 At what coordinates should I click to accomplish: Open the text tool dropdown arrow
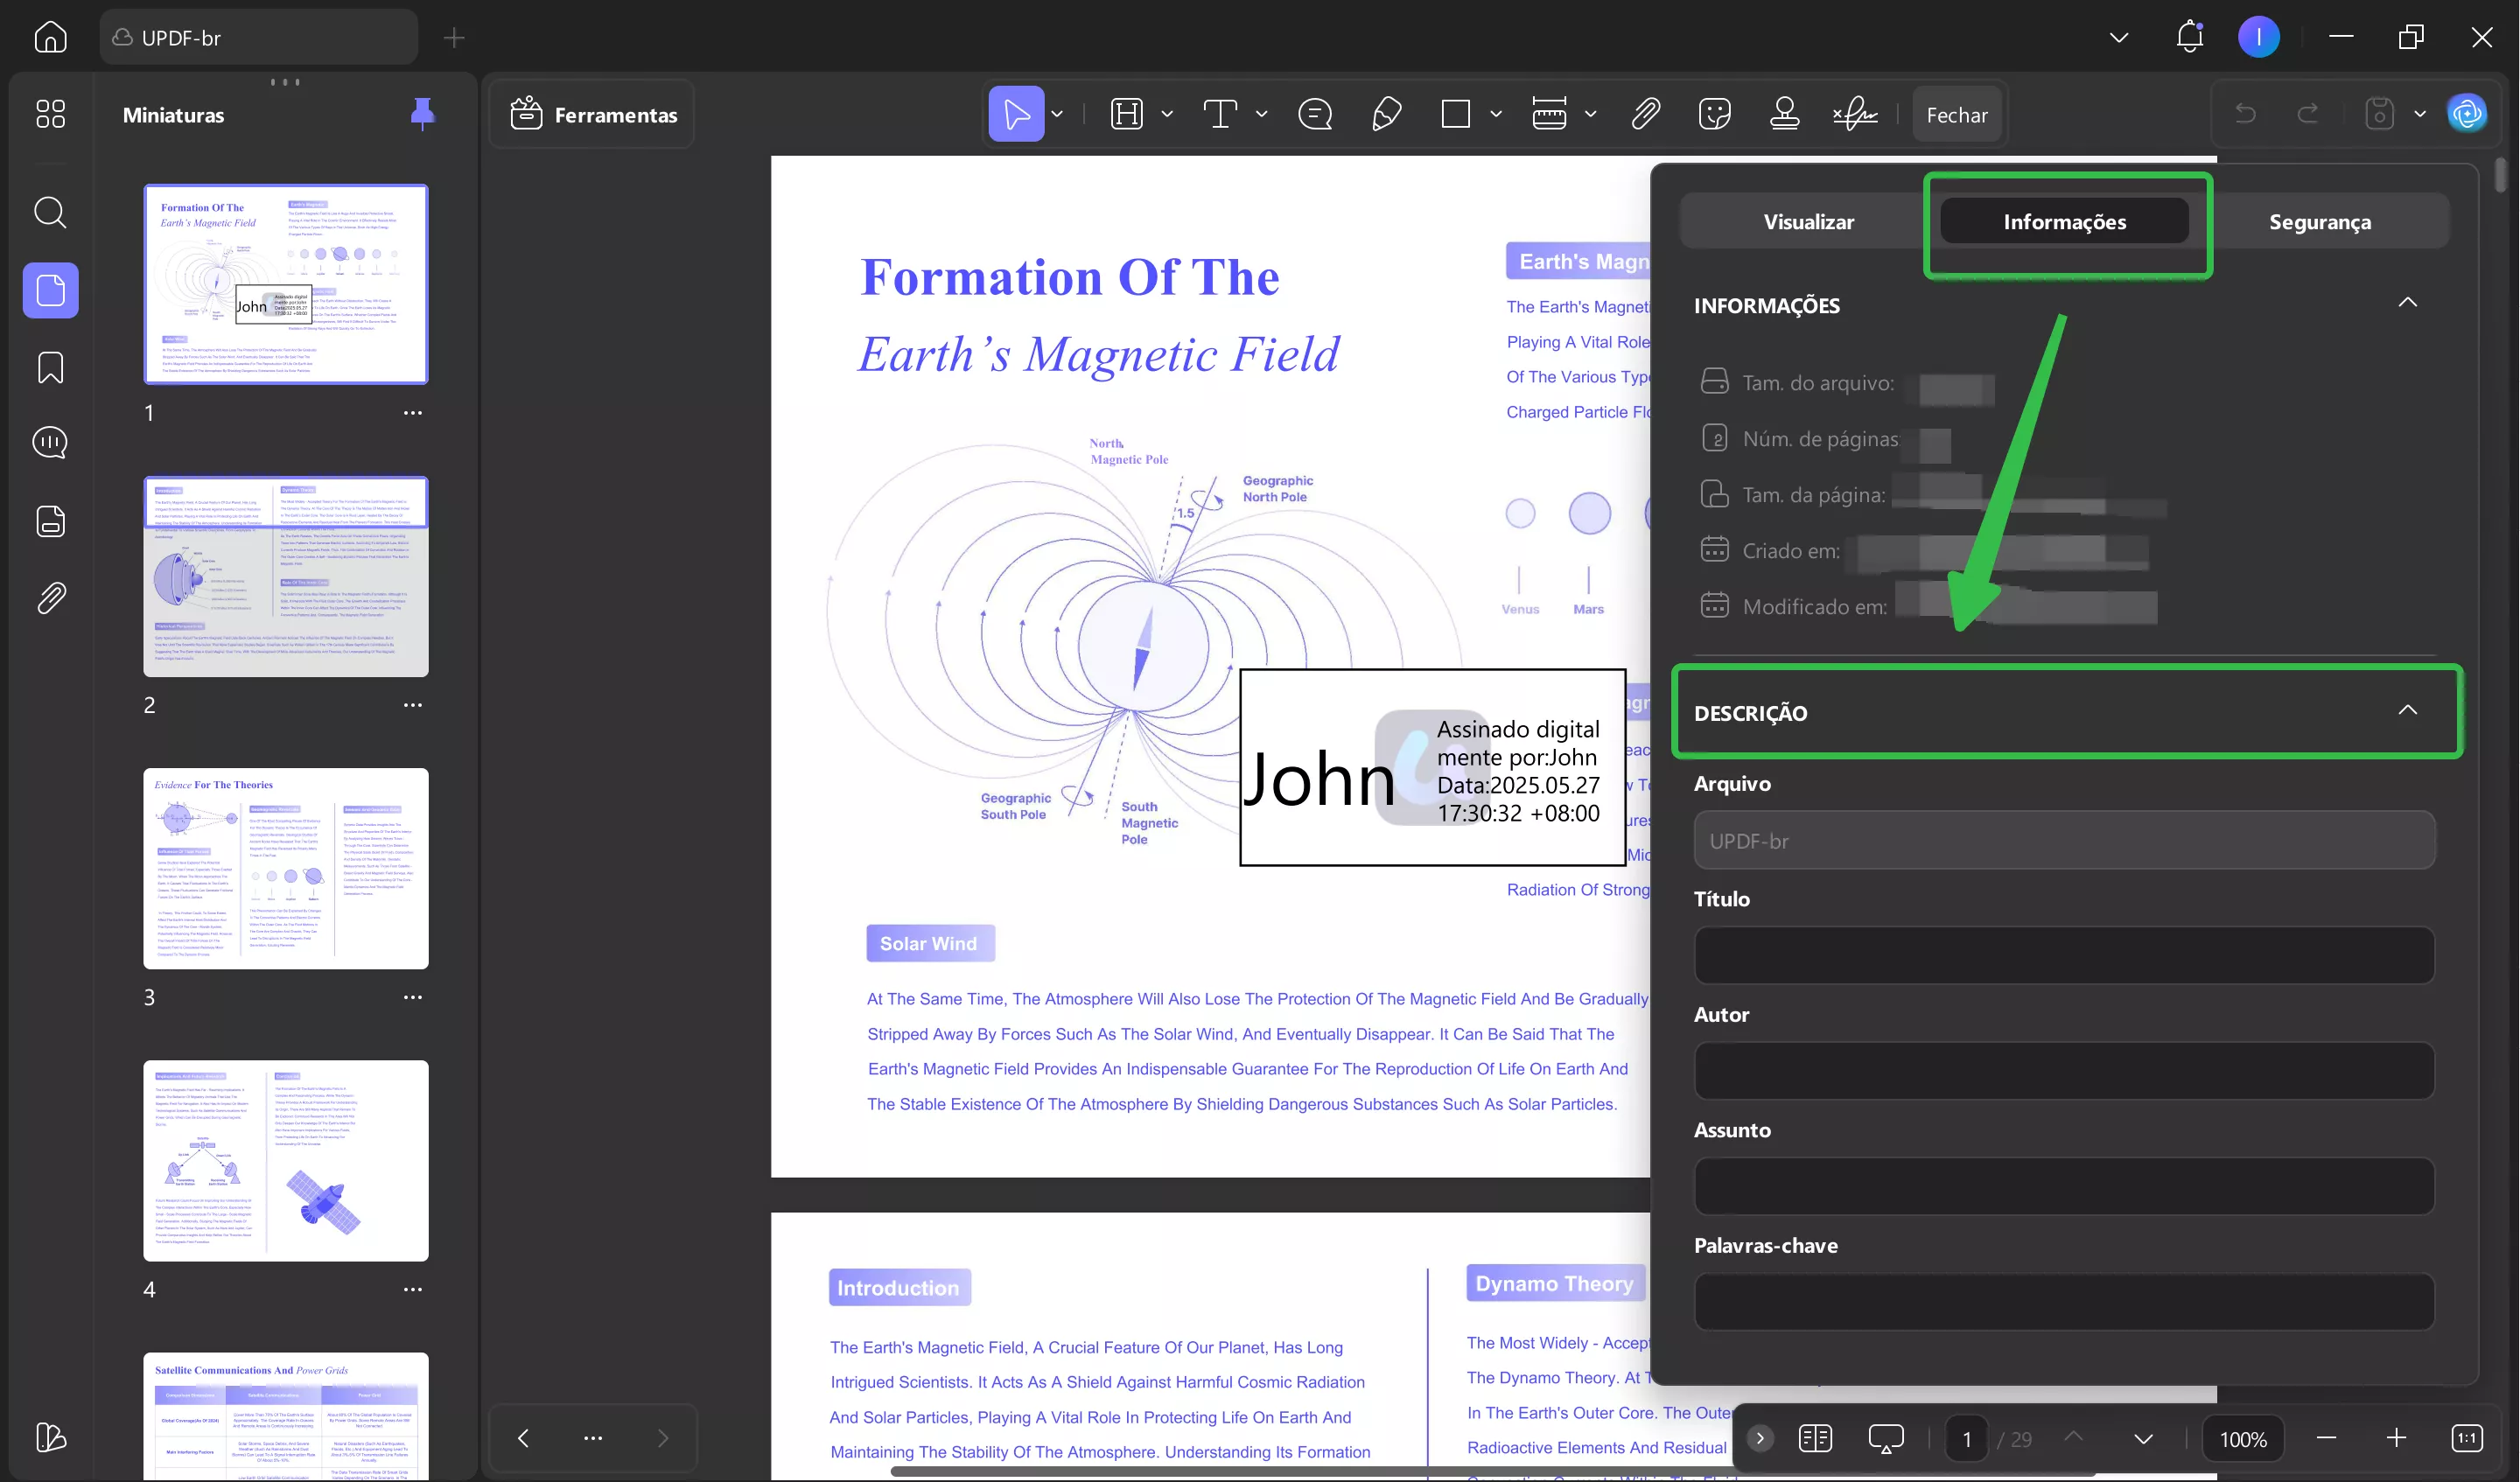pyautogui.click(x=1262, y=114)
